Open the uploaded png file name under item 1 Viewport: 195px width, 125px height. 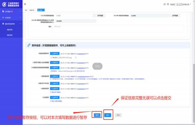click(62, 58)
